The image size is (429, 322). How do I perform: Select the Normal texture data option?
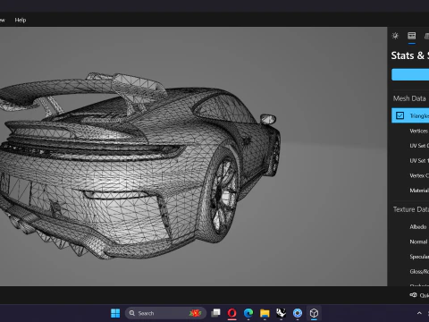click(418, 241)
